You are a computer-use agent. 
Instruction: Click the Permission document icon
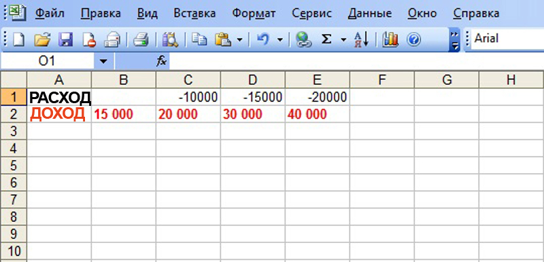click(89, 39)
